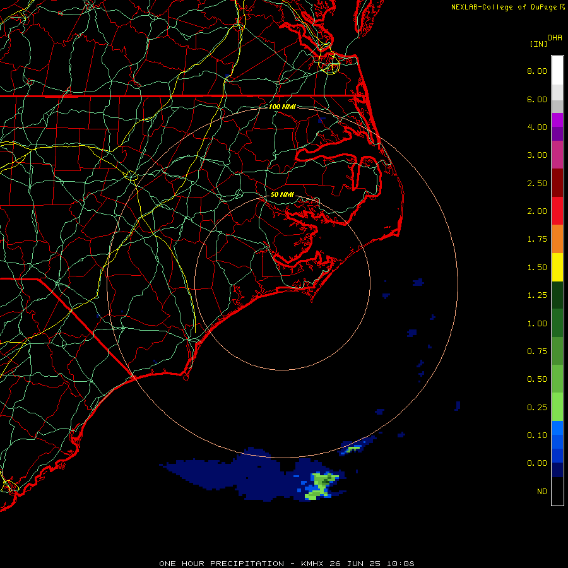Click the 0.25 legend value
The width and height of the screenshot is (568, 568).
537,408
